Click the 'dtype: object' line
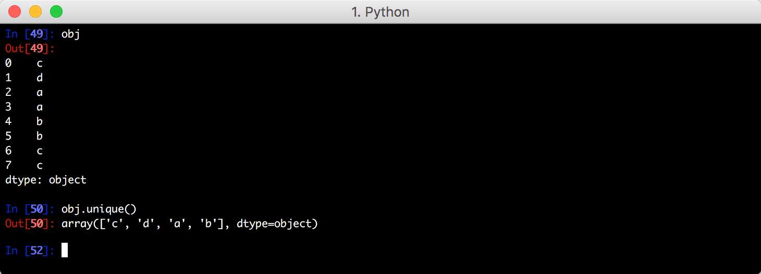This screenshot has width=761, height=274. [x=45, y=180]
